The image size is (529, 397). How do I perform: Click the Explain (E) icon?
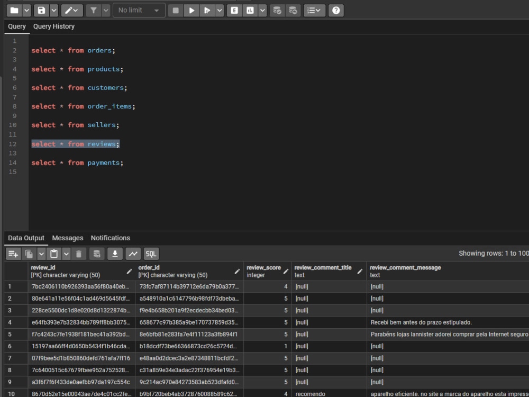click(234, 11)
